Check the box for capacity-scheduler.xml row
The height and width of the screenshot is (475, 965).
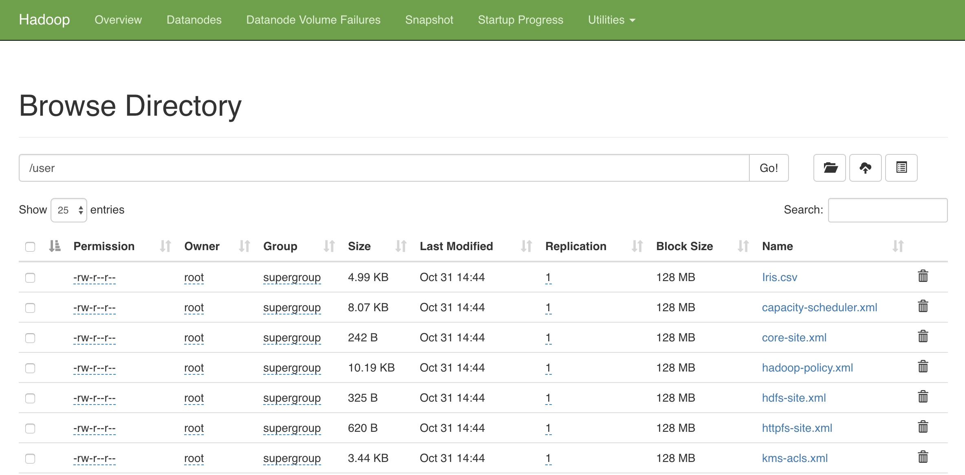coord(30,308)
